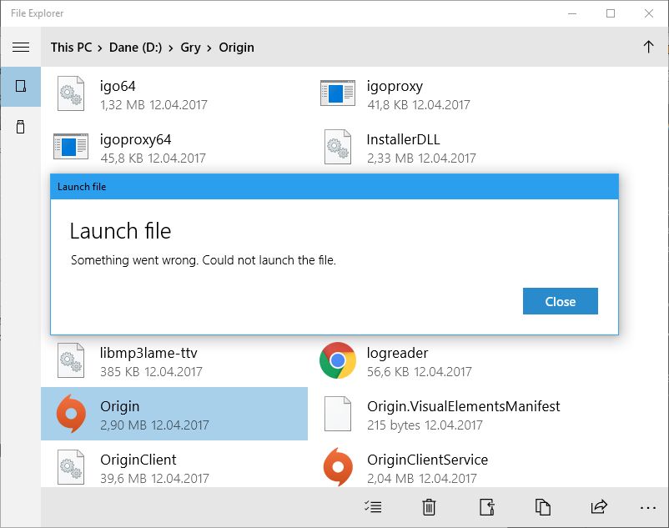Select the igoproxy64 file name
The width and height of the screenshot is (669, 528).
pyautogui.click(x=136, y=139)
